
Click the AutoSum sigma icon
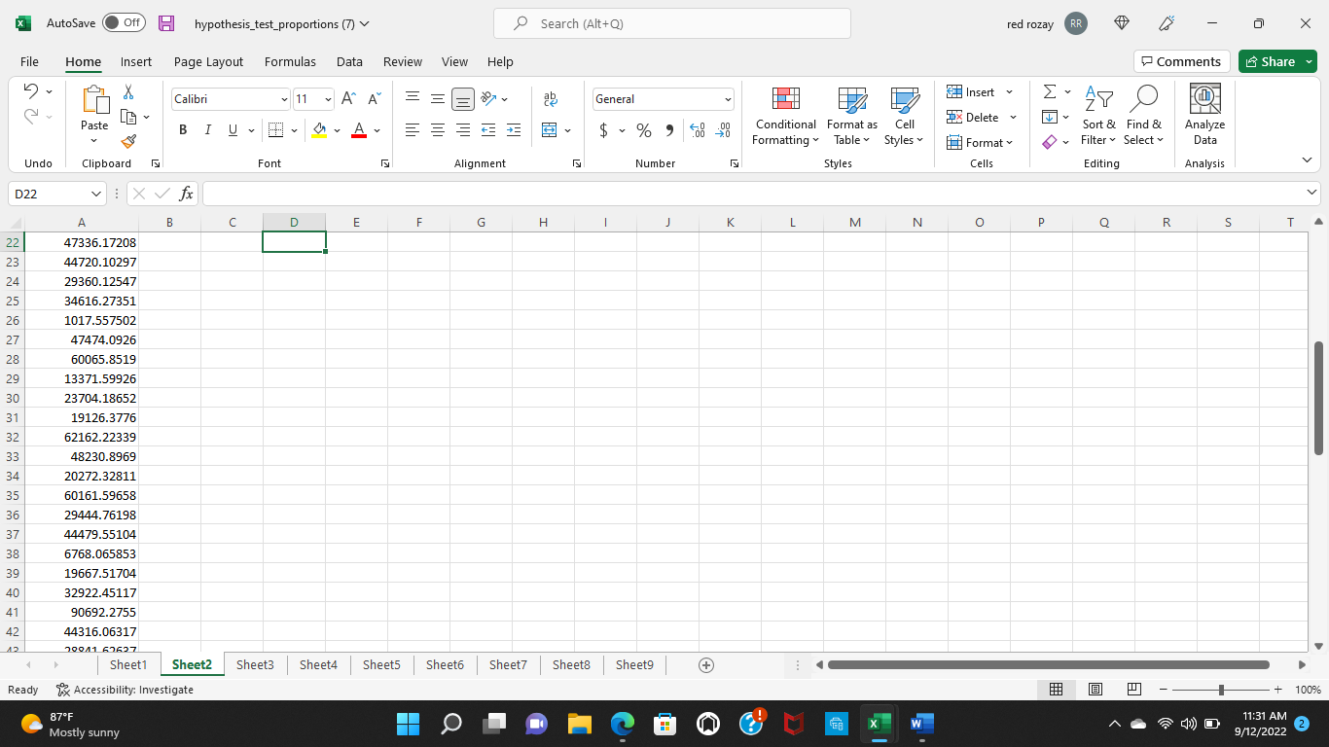(1050, 91)
